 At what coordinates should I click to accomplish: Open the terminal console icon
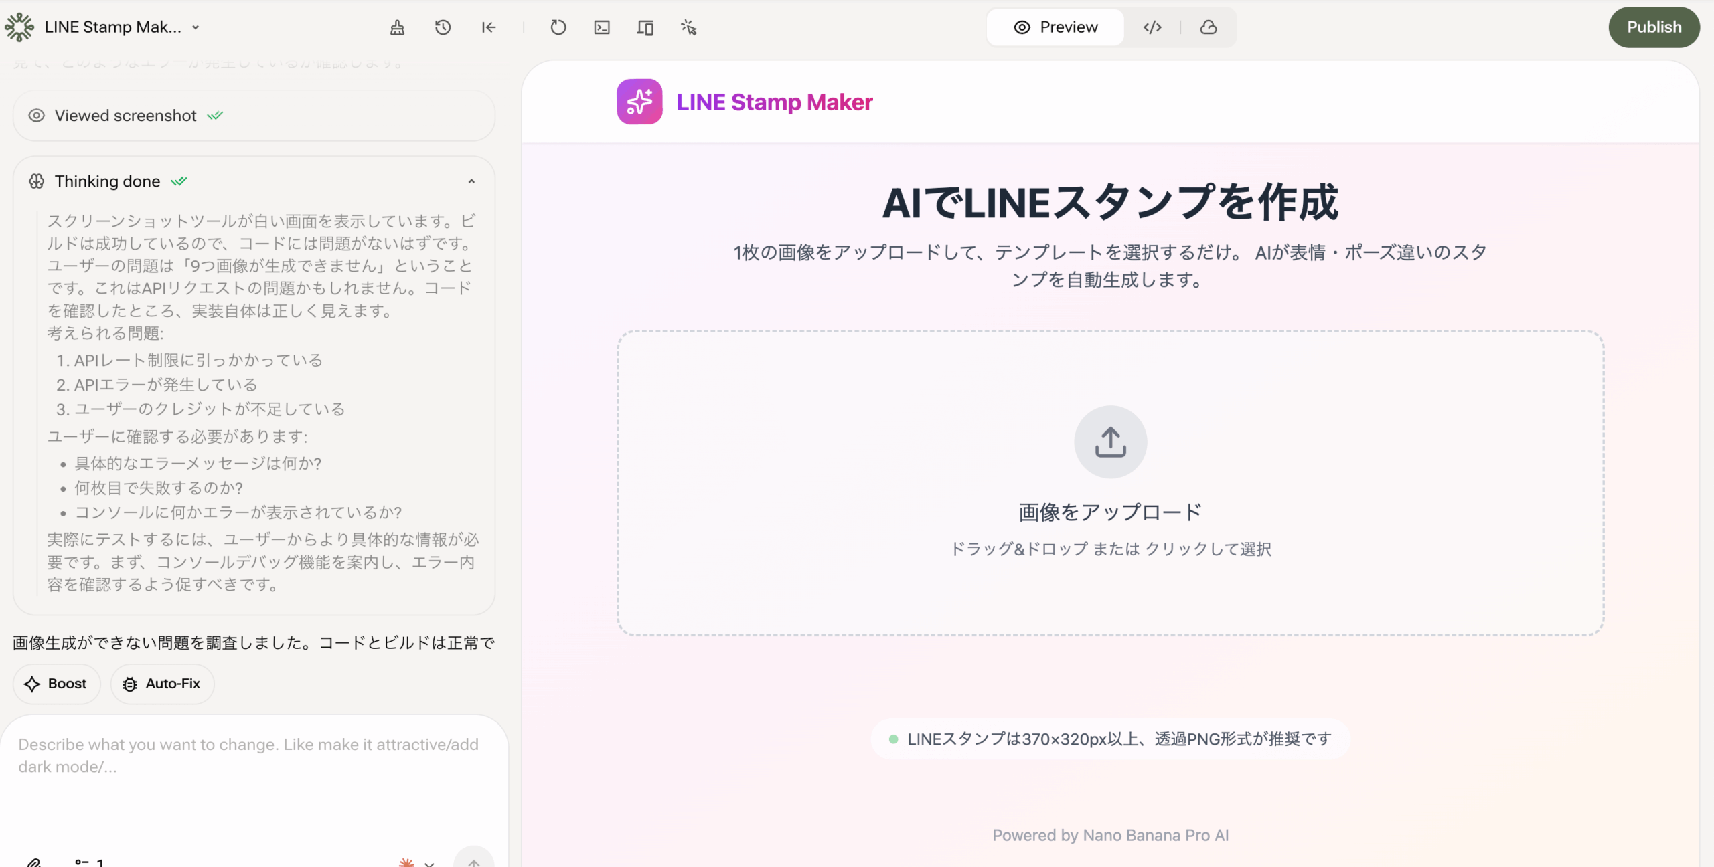point(601,27)
